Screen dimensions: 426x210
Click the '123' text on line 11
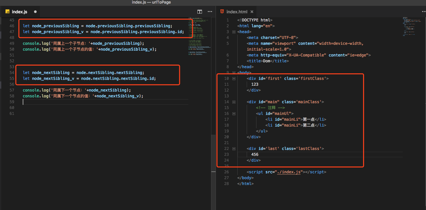coord(255,84)
